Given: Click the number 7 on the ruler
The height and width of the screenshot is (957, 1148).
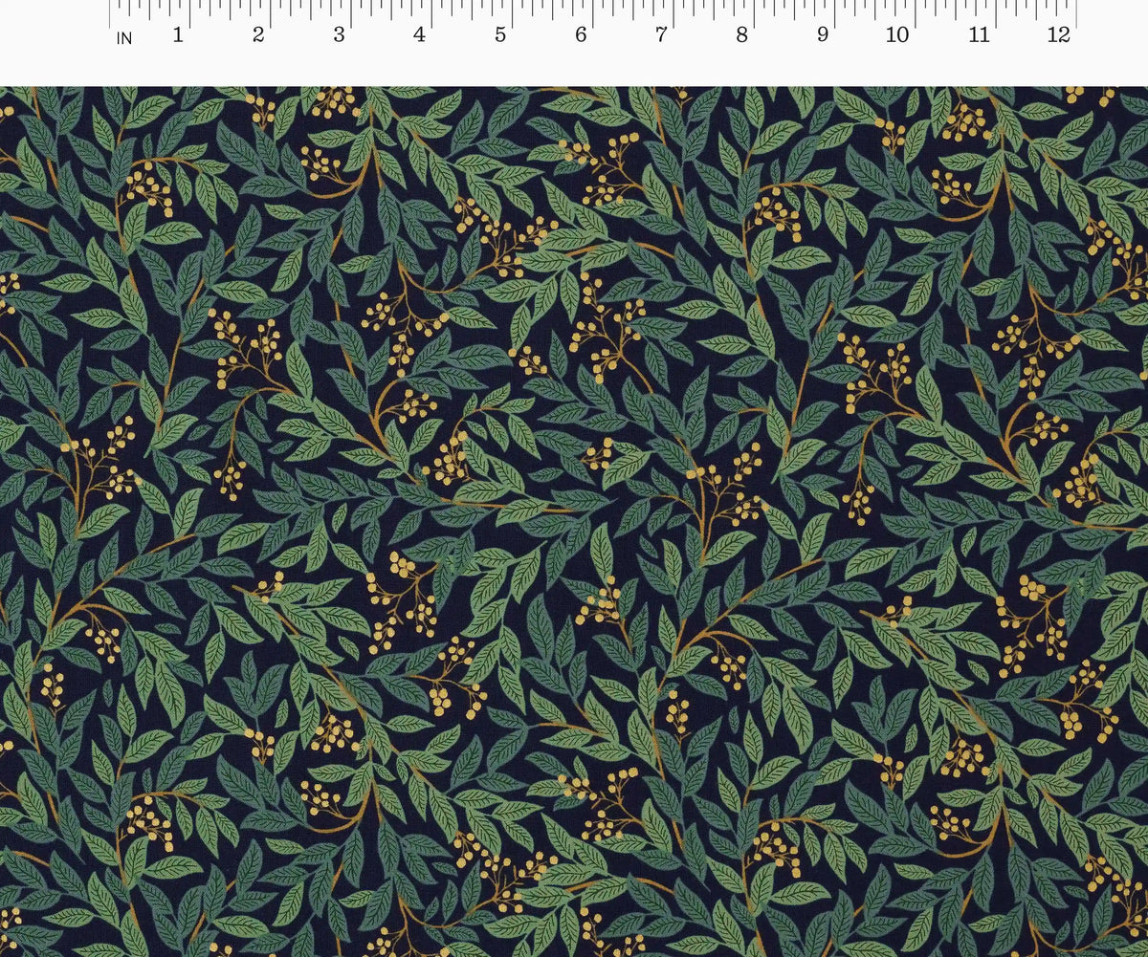Looking at the screenshot, I should tap(661, 35).
